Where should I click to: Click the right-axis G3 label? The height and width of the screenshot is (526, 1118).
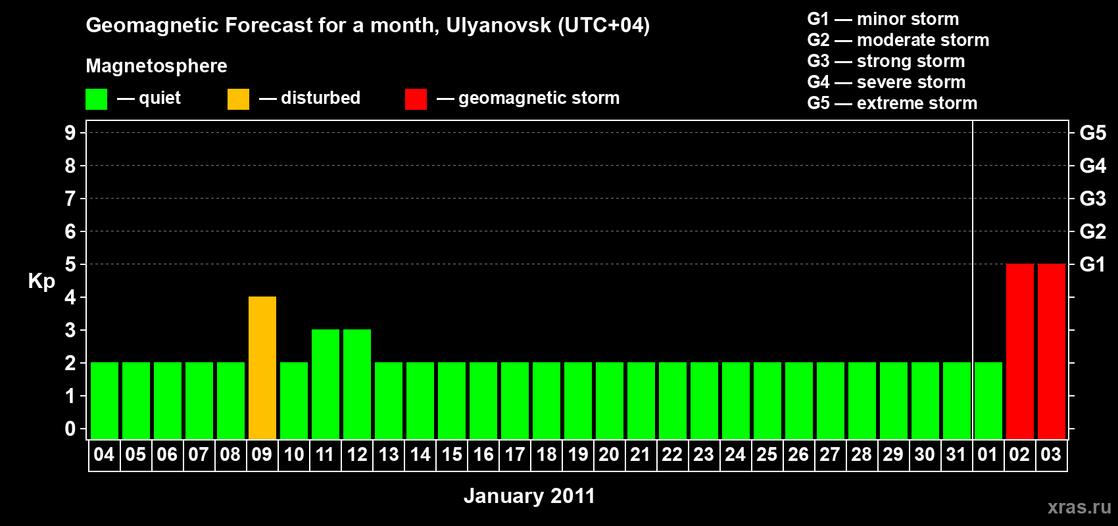point(1092,199)
